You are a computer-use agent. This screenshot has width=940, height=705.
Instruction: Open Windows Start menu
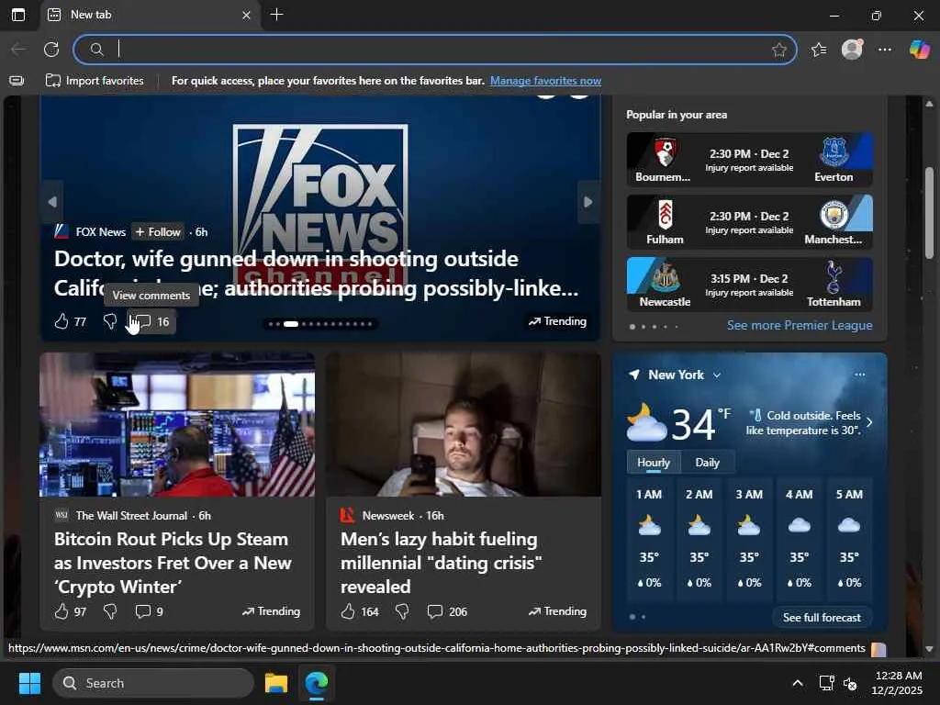pos(29,683)
